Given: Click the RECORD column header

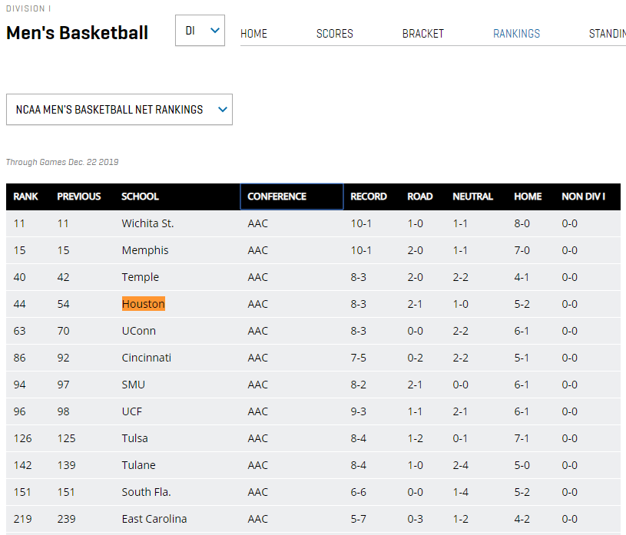Looking at the screenshot, I should point(369,196).
